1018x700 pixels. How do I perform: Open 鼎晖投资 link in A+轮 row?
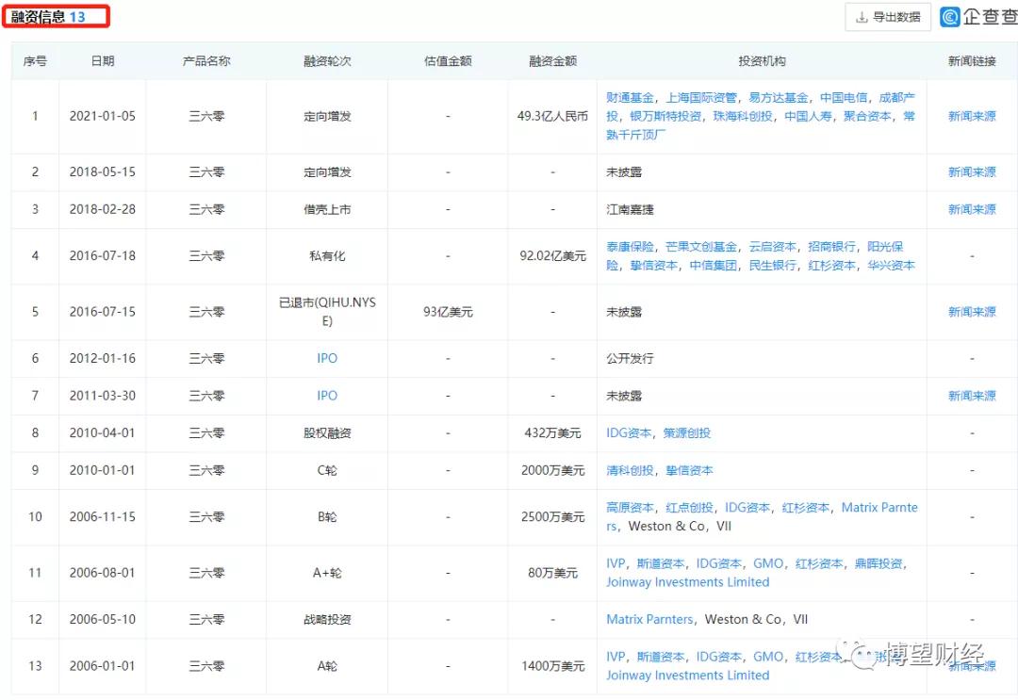pyautogui.click(x=878, y=563)
